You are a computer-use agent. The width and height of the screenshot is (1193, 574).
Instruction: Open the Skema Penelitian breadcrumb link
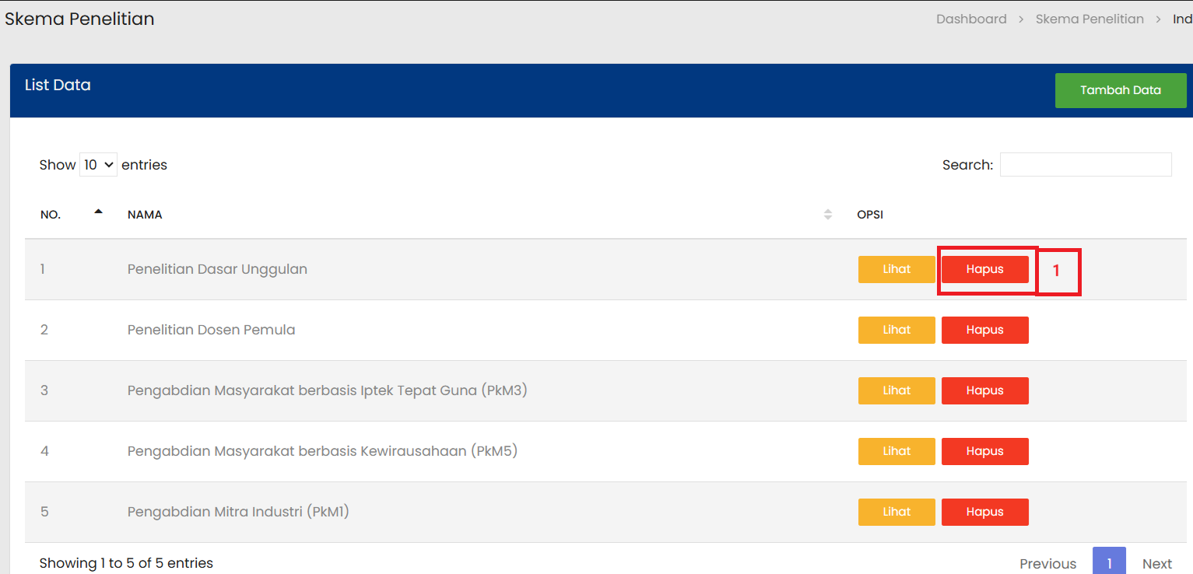point(1089,19)
